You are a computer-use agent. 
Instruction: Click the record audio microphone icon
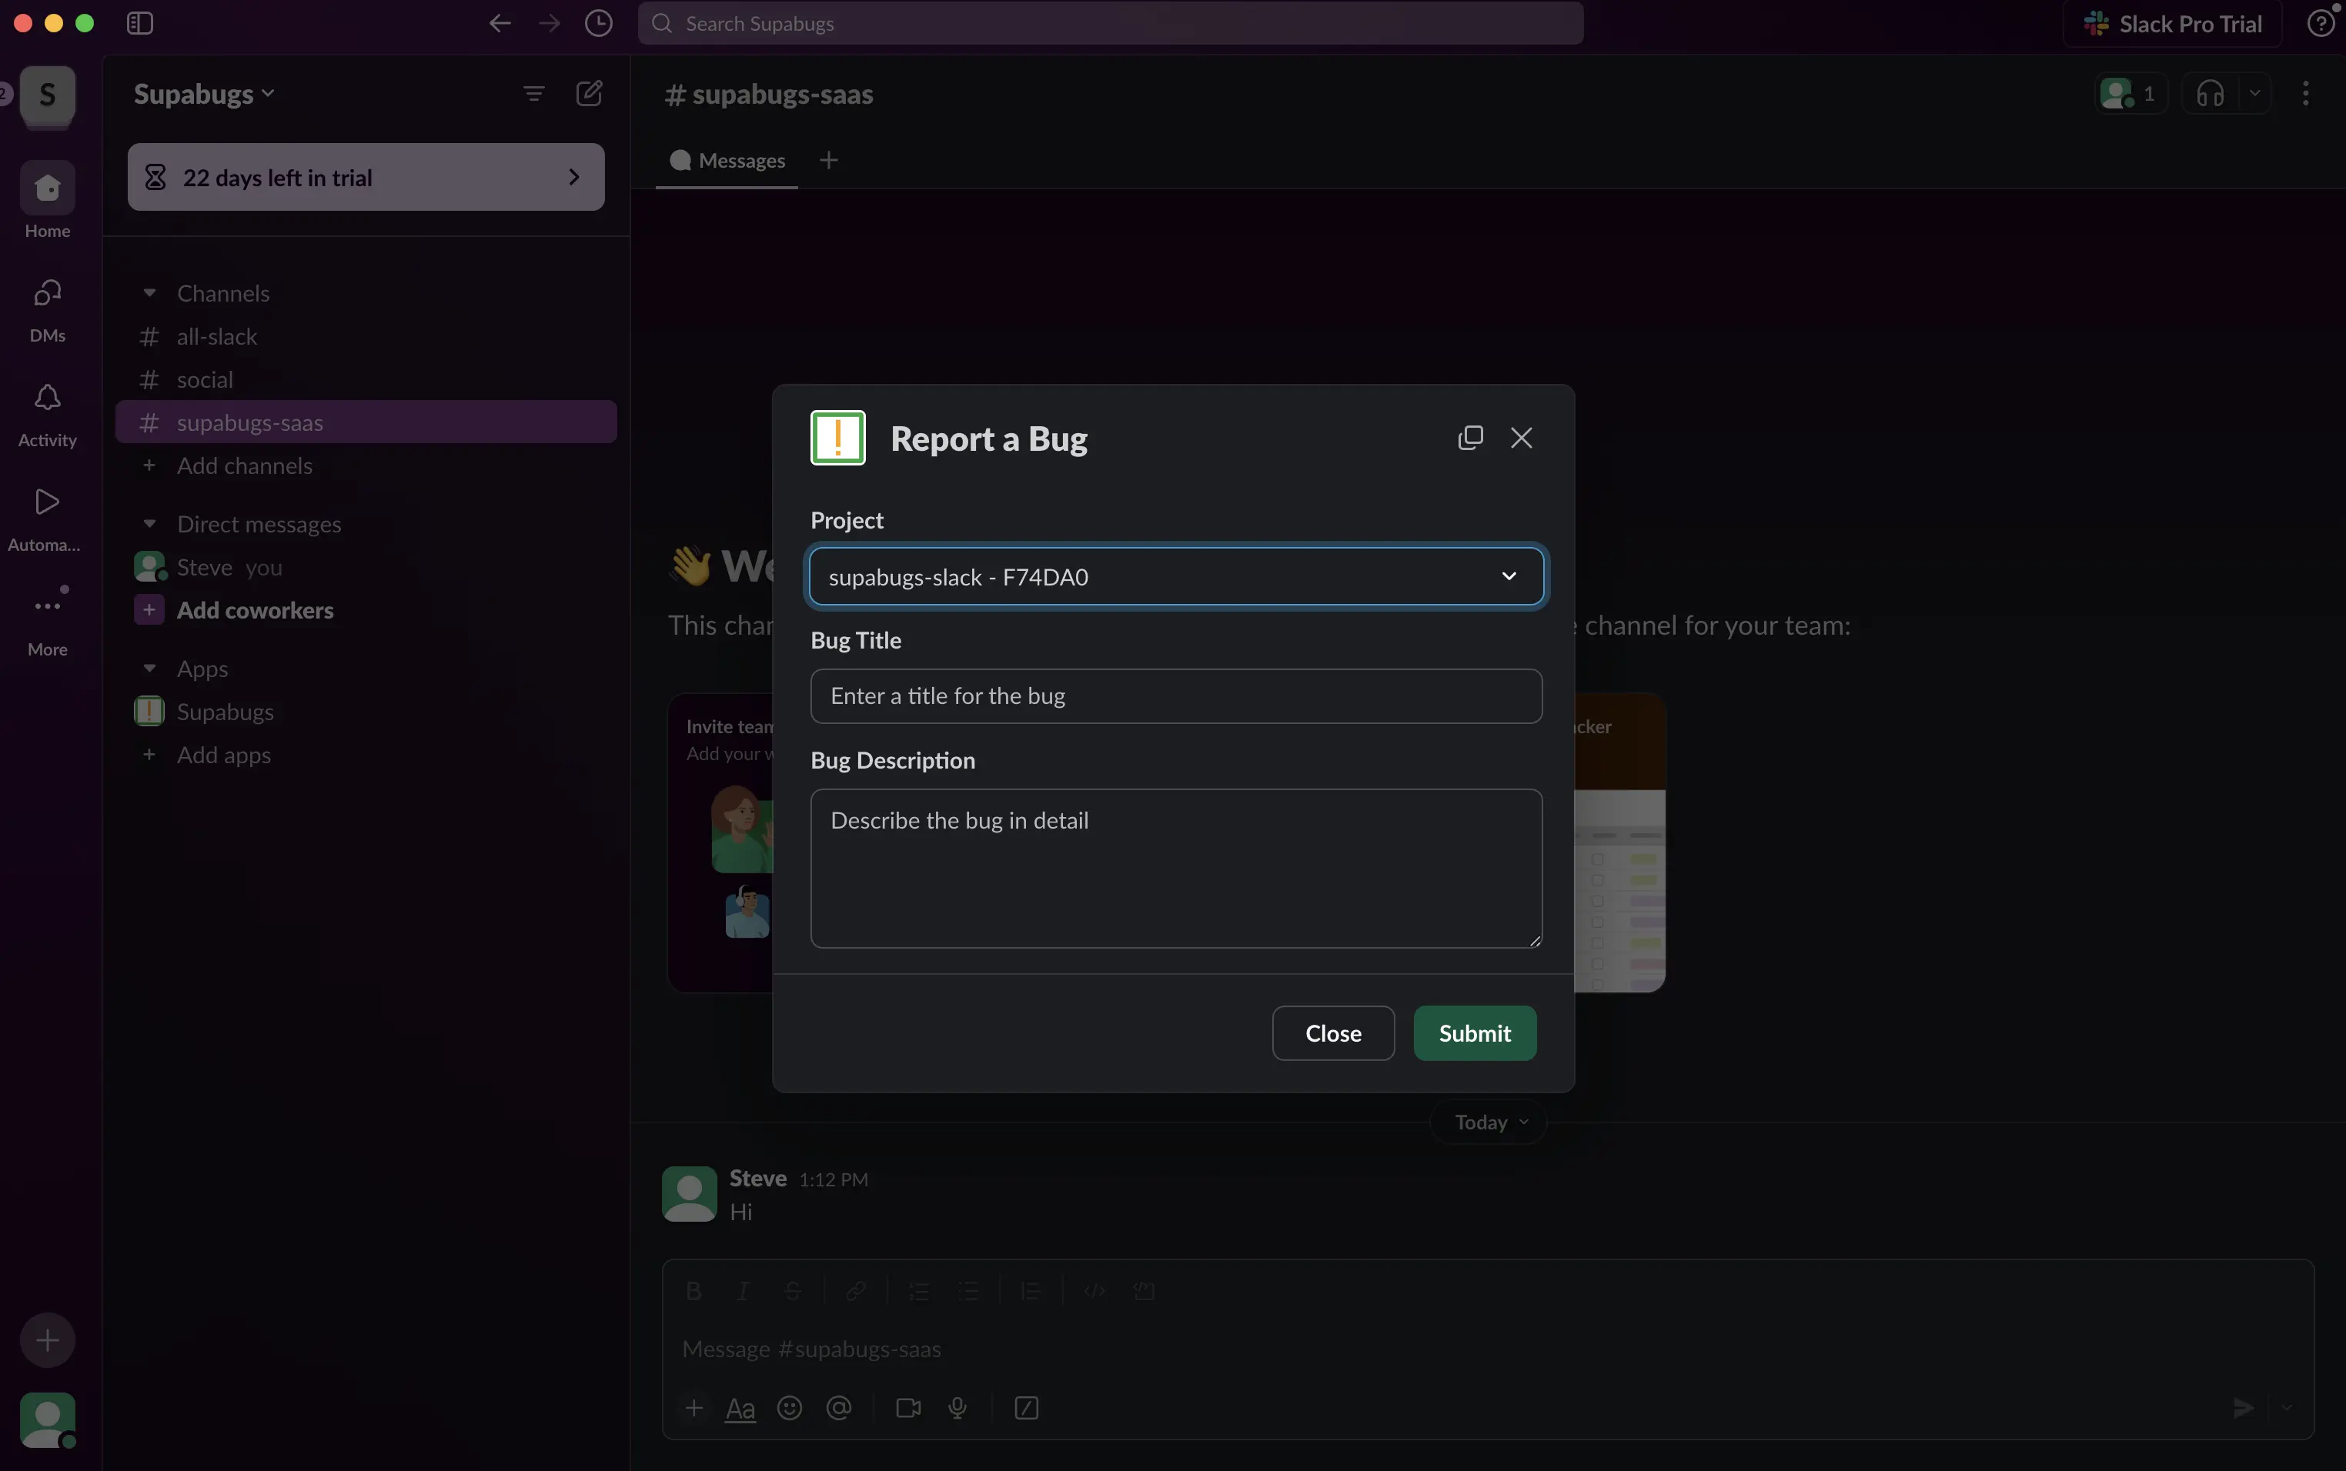(957, 1408)
